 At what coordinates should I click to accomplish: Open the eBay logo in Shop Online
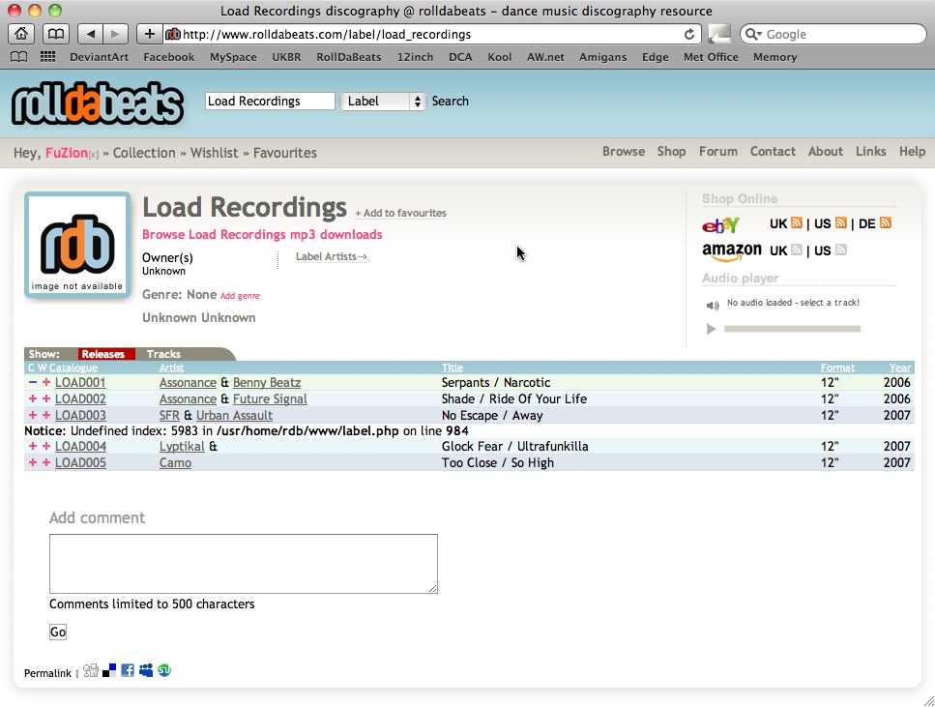tap(721, 225)
